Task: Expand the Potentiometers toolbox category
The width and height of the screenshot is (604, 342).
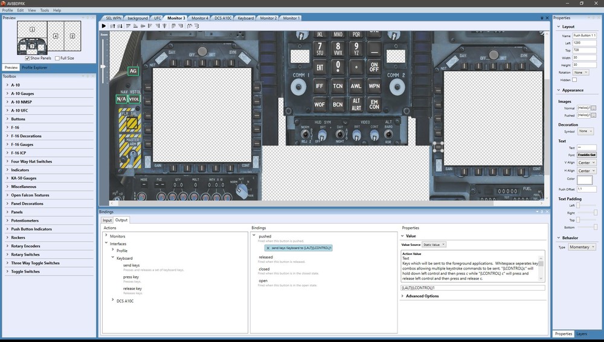Action: coord(7,221)
